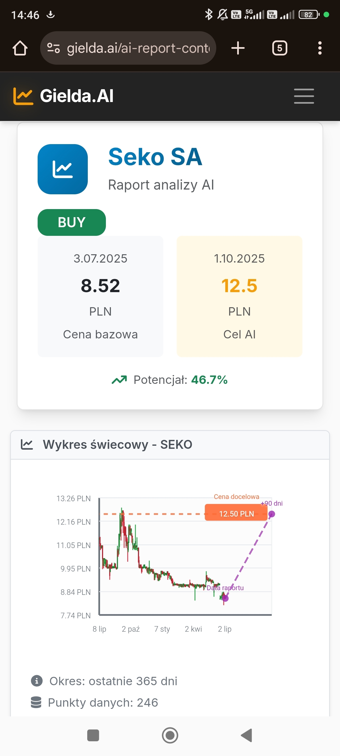The image size is (340, 756).
Task: Click the Gielda.AI brand name link
Action: pos(77,96)
